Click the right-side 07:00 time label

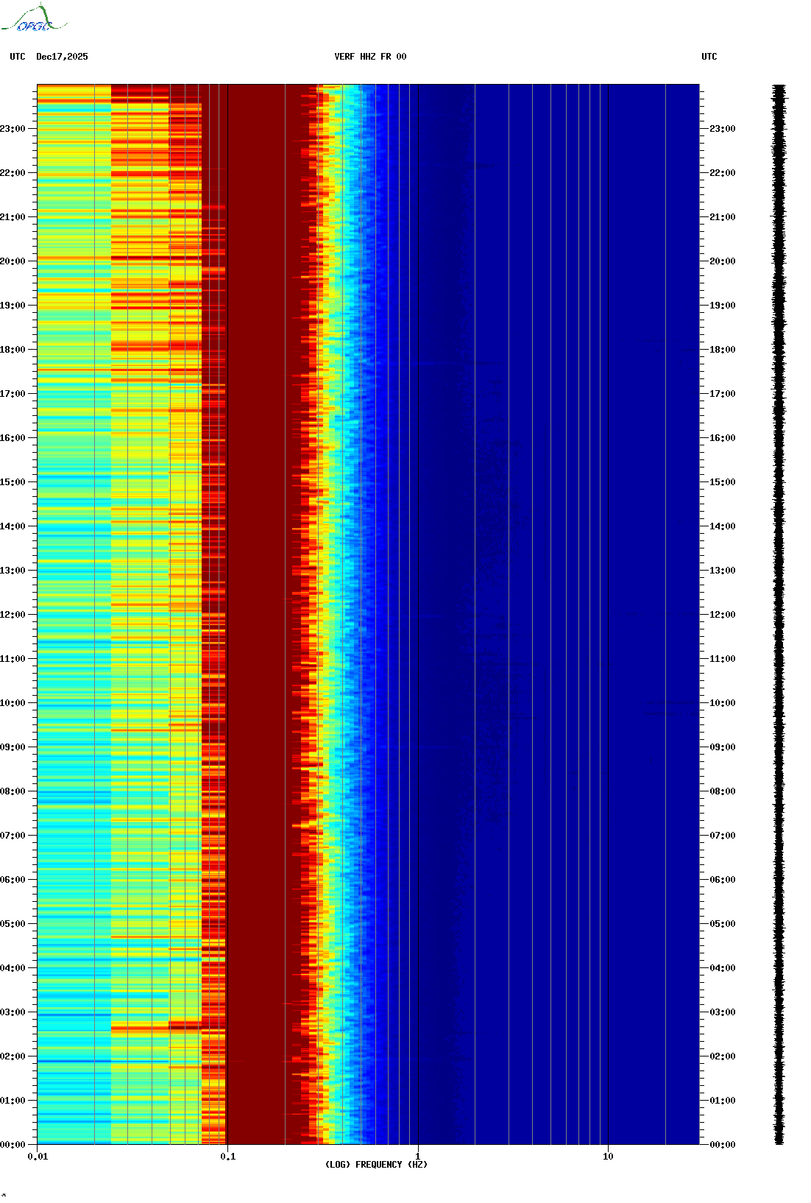723,836
